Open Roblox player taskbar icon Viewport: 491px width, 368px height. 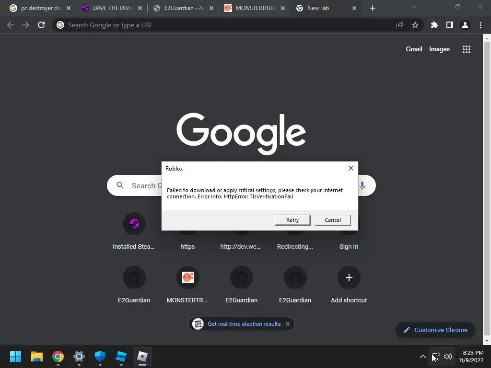(x=142, y=356)
